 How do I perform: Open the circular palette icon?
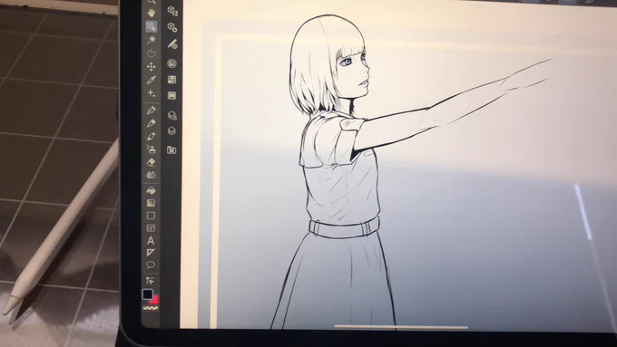click(172, 63)
